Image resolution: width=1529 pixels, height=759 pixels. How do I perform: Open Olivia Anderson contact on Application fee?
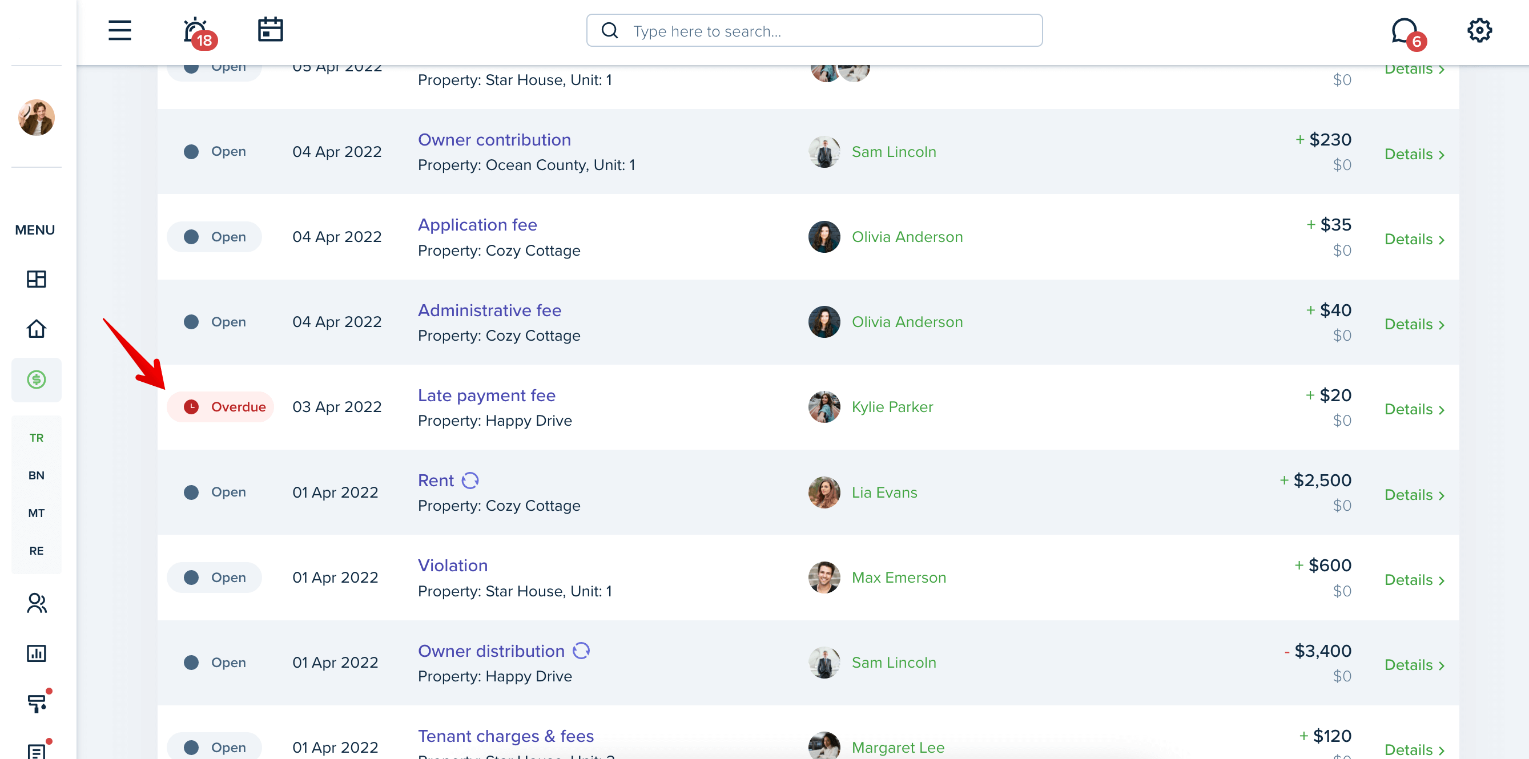[x=907, y=237]
